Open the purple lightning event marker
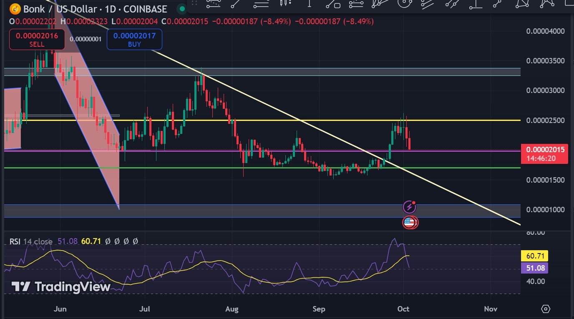574x319 pixels. coord(409,207)
